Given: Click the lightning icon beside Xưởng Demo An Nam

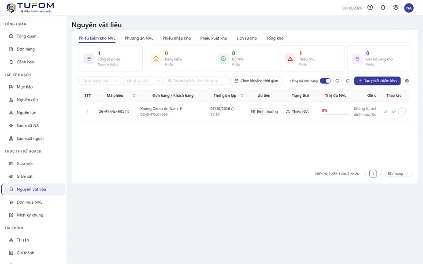Looking at the screenshot, I should pos(181,109).
